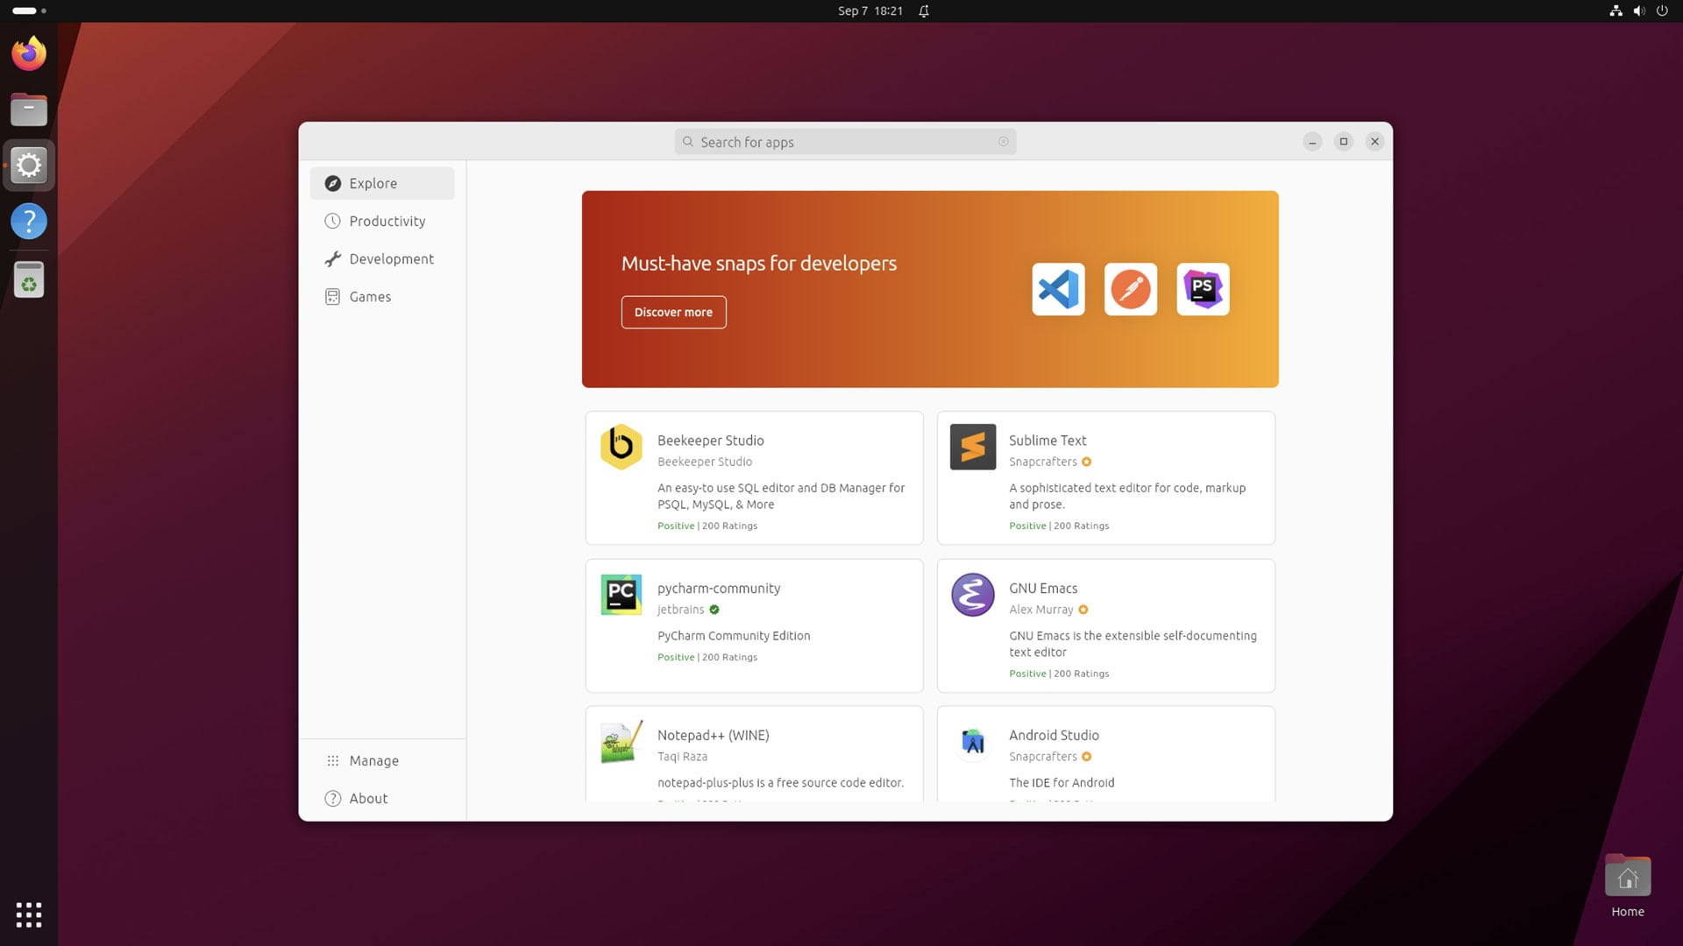Screen dimensions: 1683x946
Task: Click the Snapcrafters verified badge on Android Studio
Action: pyautogui.click(x=1085, y=755)
